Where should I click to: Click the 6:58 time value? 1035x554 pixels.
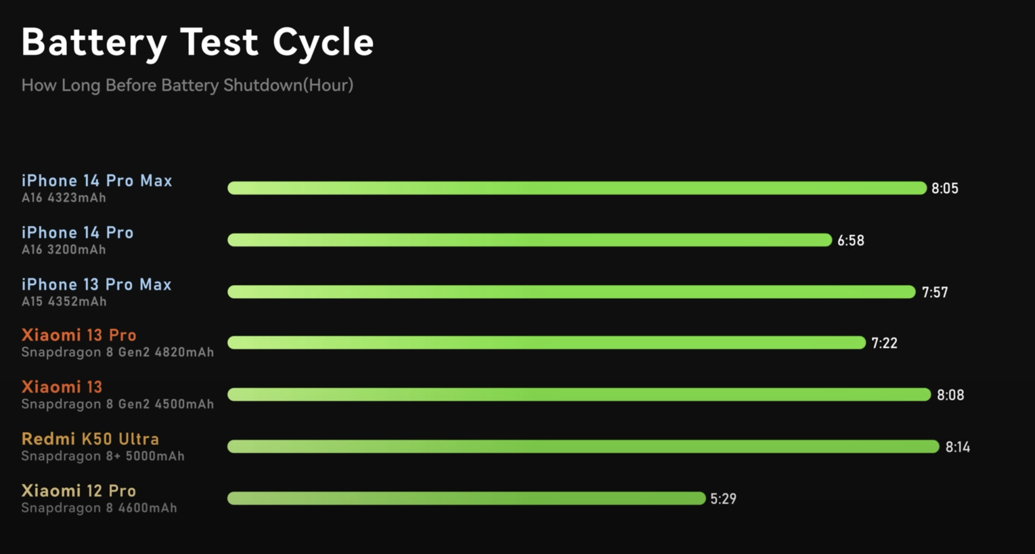pyautogui.click(x=851, y=241)
